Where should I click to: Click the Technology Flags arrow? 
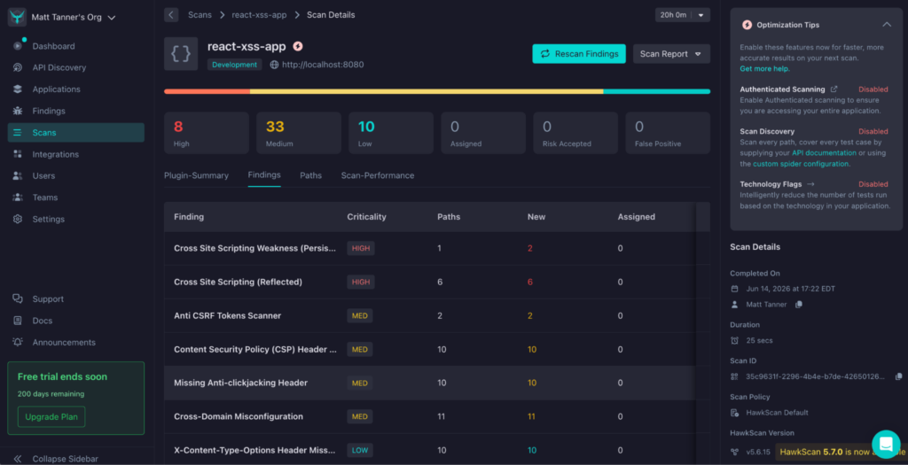[810, 184]
